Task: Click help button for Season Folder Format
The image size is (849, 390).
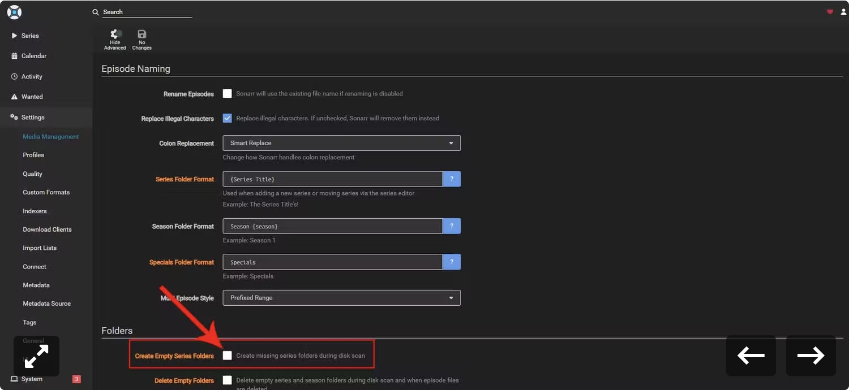Action: pos(452,226)
